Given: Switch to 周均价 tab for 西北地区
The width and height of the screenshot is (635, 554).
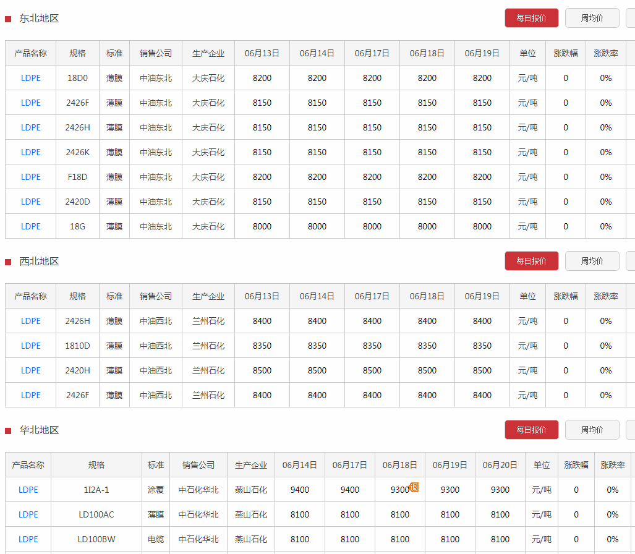Looking at the screenshot, I should tap(592, 261).
